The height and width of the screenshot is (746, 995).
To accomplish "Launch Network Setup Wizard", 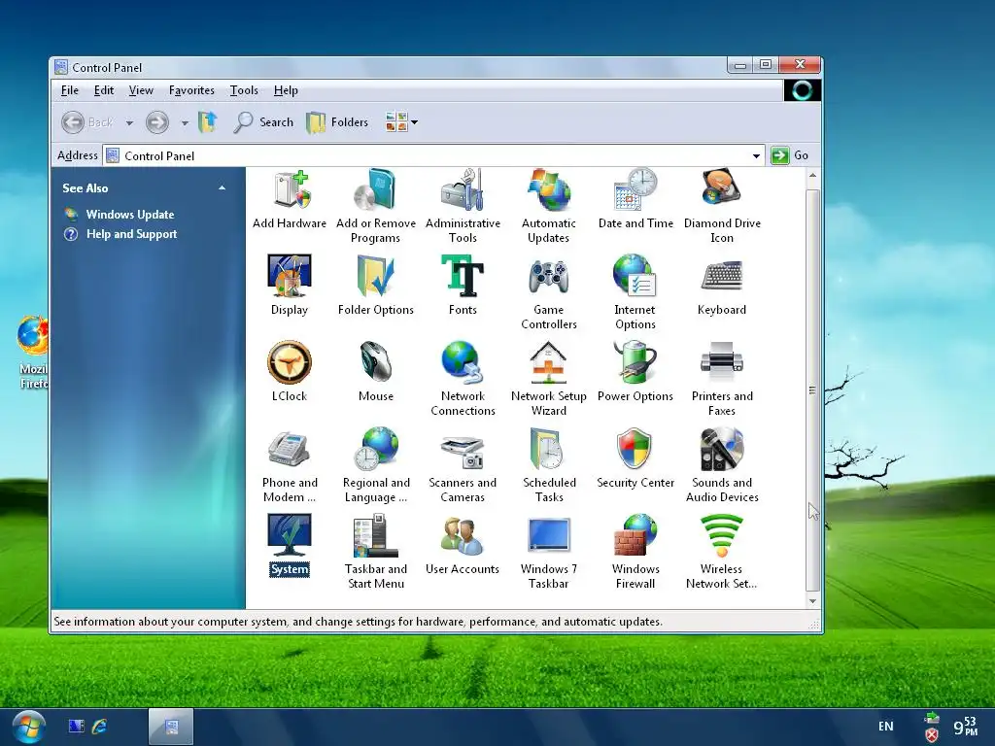I will [549, 378].
